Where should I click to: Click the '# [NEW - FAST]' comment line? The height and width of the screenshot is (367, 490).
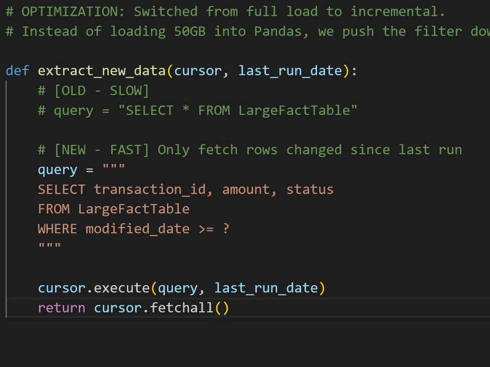point(250,150)
